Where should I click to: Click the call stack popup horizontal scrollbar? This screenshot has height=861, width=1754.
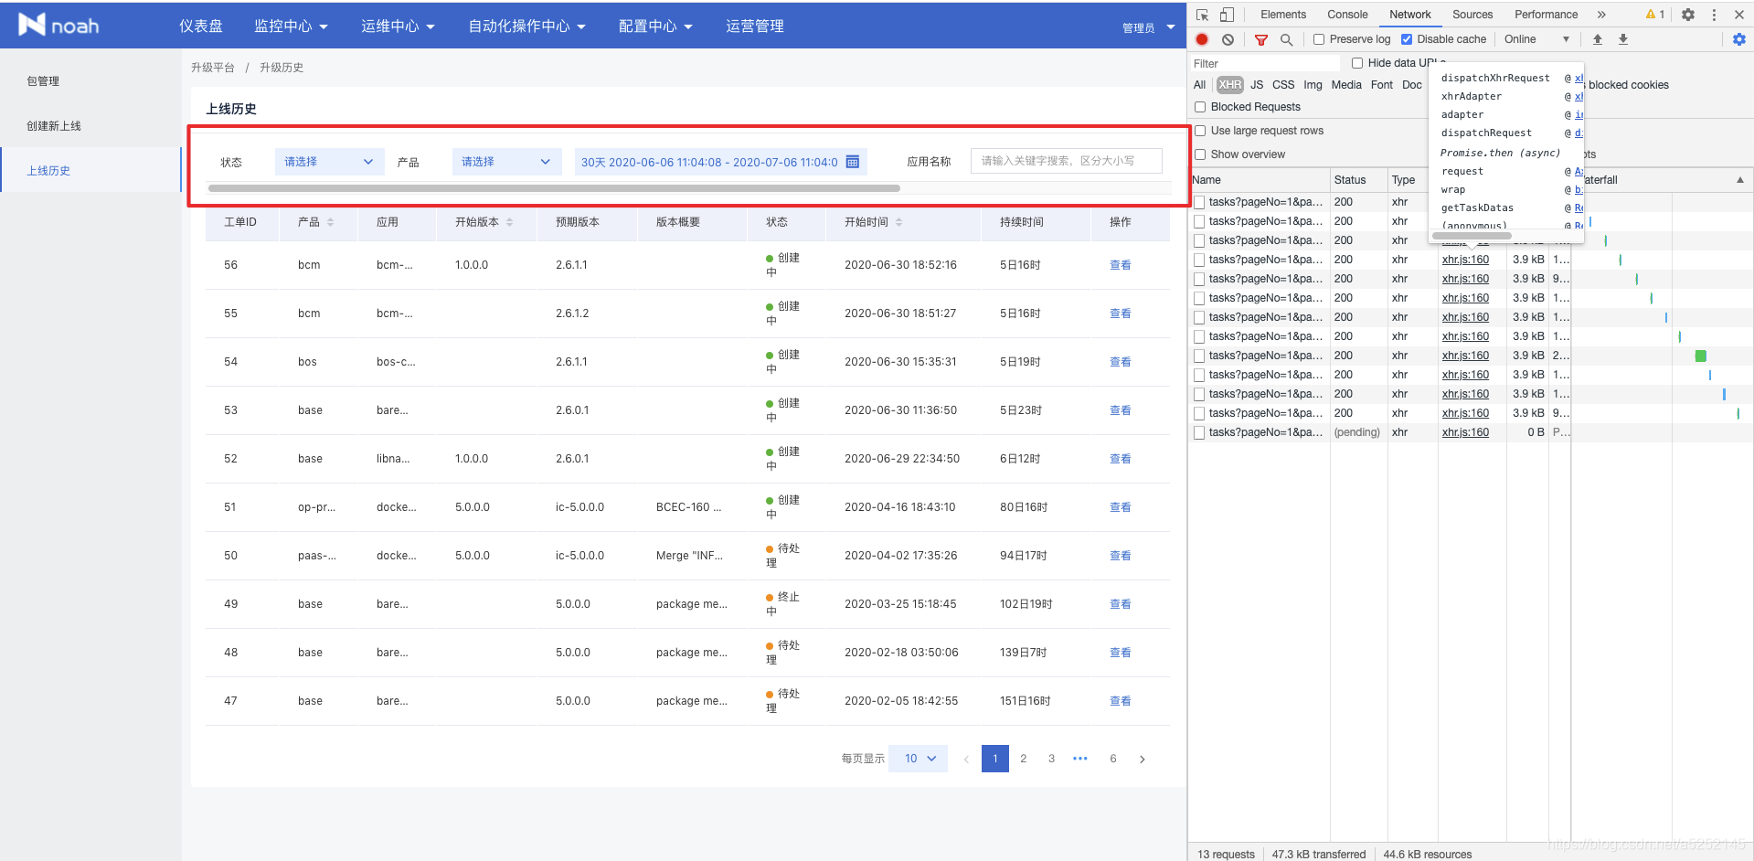(x=1472, y=236)
